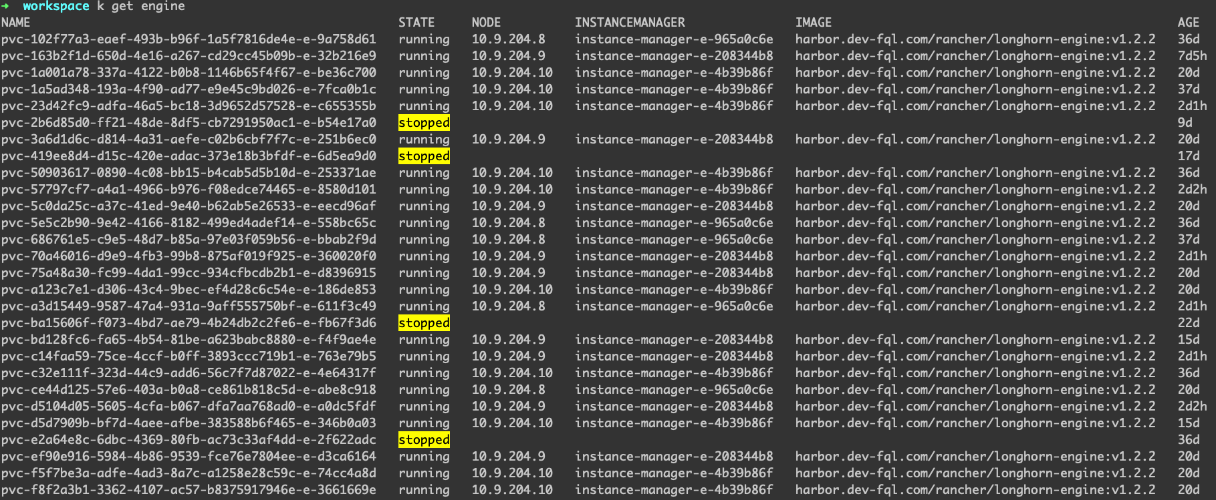1216x500 pixels.
Task: Click highlighted 'stopped' state for pvc-419ee8d4
Action: click(424, 156)
